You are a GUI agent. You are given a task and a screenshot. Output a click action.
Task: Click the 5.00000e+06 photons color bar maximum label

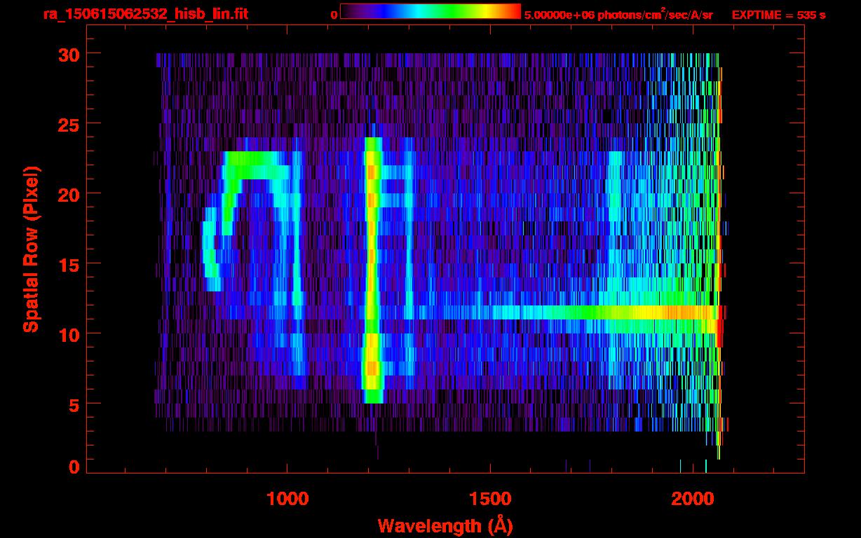(x=618, y=15)
